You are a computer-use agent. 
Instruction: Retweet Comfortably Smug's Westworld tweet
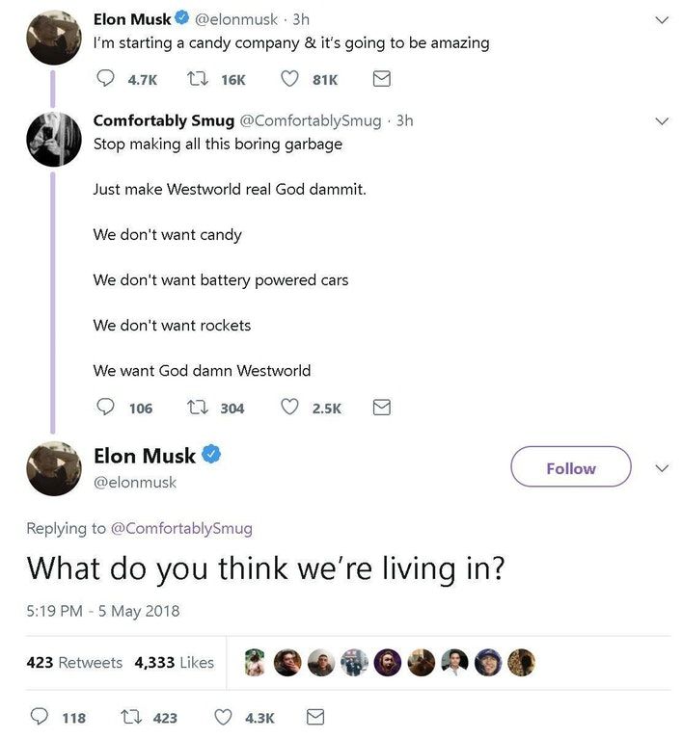tap(199, 408)
